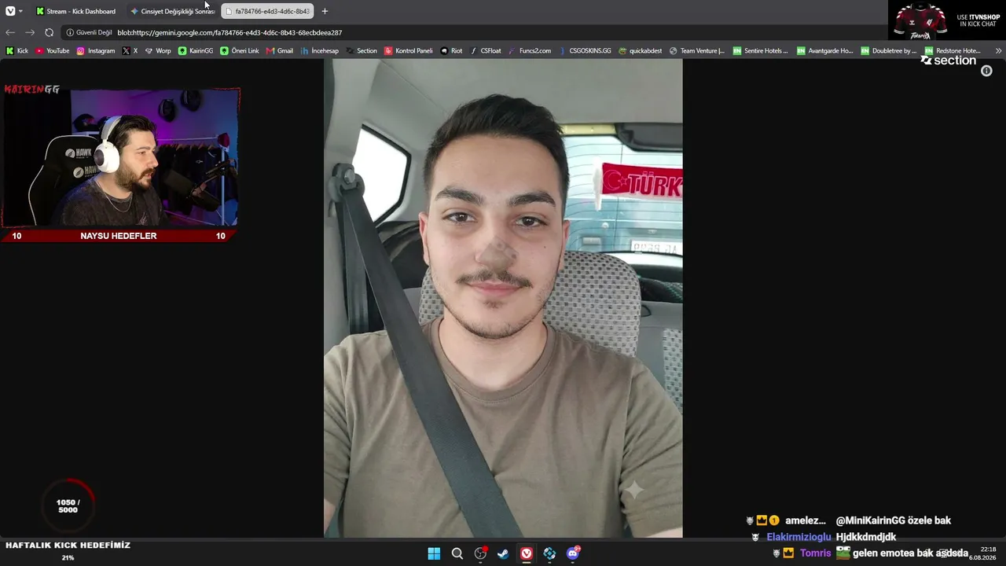The width and height of the screenshot is (1006, 566).
Task: Open the Redstone Hote... bookmark
Action: point(953,50)
